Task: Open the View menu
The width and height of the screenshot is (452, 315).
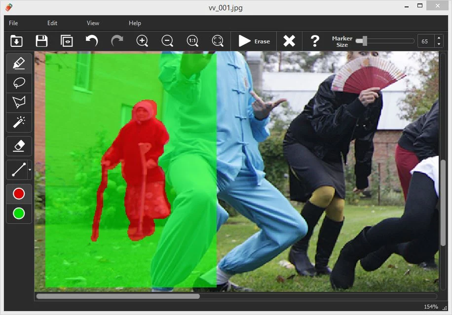Action: (93, 23)
